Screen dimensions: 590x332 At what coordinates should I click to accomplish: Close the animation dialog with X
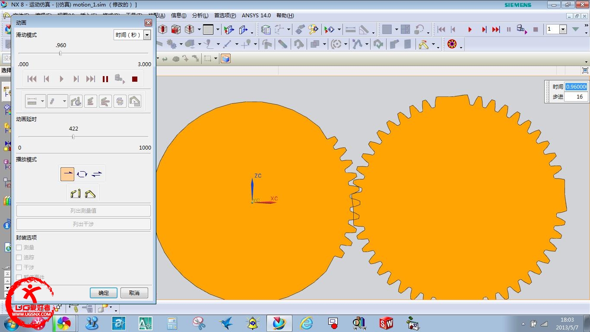pos(148,23)
